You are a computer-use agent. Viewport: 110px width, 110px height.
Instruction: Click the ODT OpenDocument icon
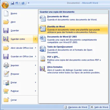click(43, 49)
